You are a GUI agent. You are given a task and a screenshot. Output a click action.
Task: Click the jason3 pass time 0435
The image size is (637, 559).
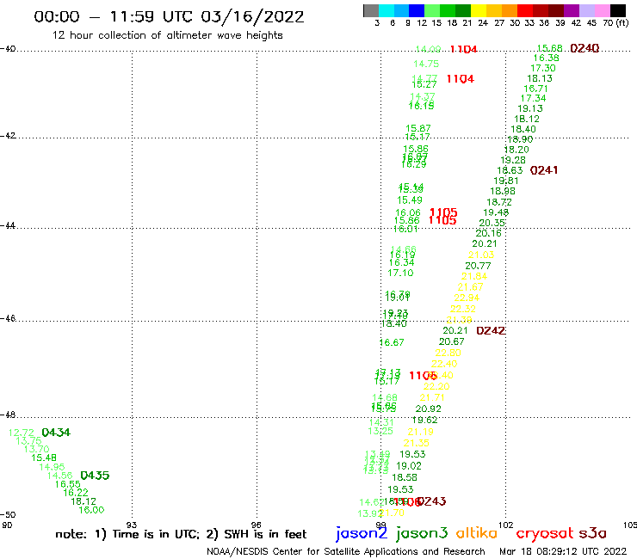tap(95, 475)
